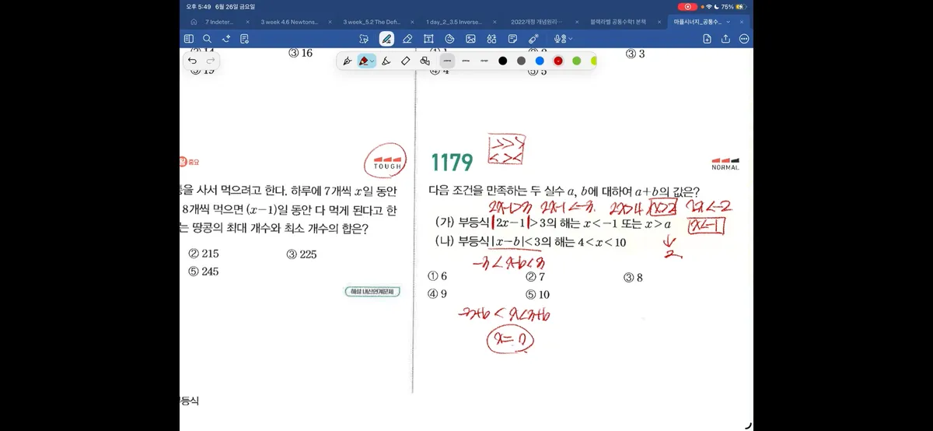Toggle the shape recognition icon in pen toolbar
Viewport: 933px width, 431px height.
(425, 61)
